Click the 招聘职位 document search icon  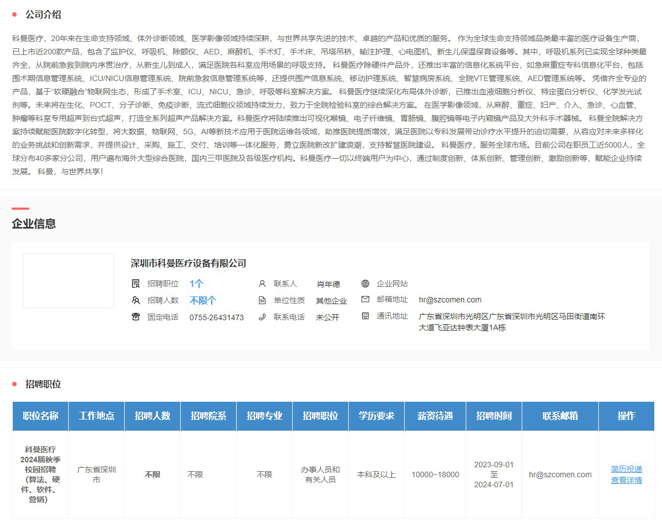click(136, 284)
